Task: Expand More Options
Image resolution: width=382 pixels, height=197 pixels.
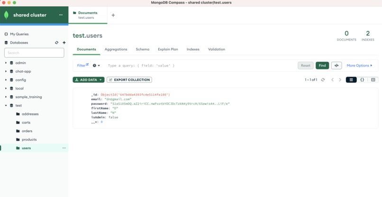Action: coord(360,66)
